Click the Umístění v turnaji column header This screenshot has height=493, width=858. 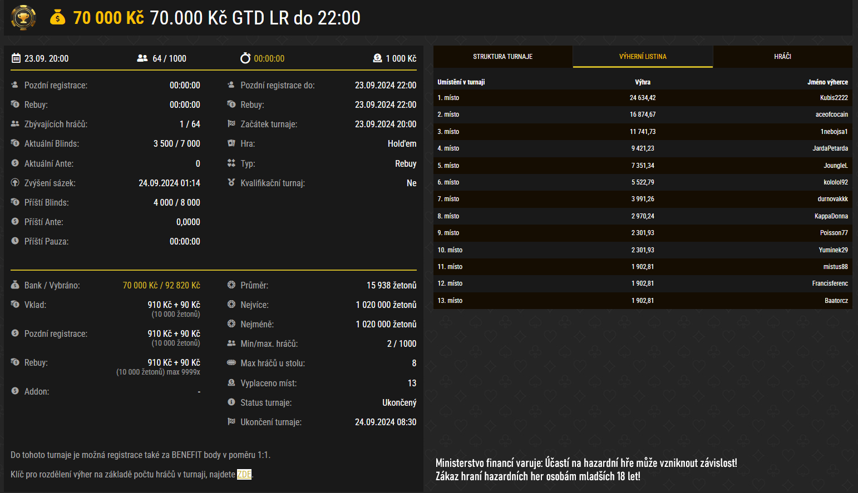click(461, 82)
